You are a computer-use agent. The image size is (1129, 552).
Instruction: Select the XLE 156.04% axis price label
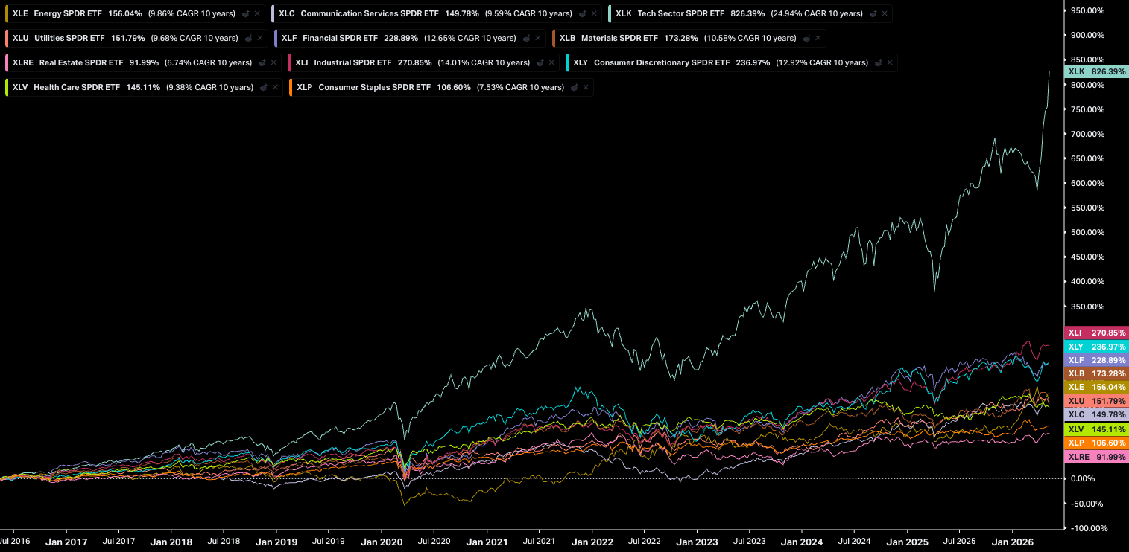pyautogui.click(x=1097, y=387)
